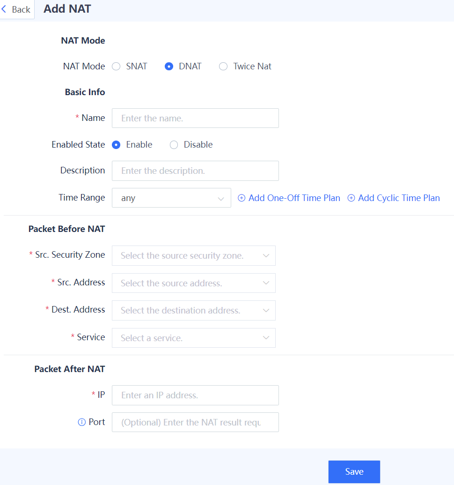Click the plus icon for One-Off Time Plan

(242, 198)
